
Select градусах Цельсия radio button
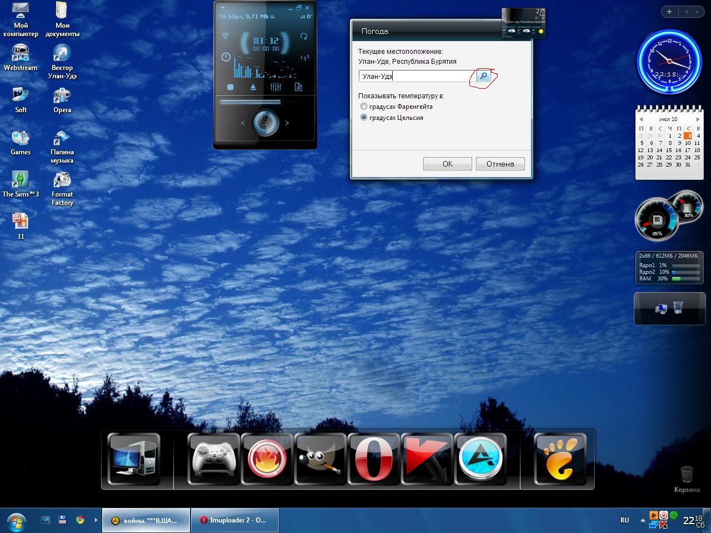coord(364,118)
